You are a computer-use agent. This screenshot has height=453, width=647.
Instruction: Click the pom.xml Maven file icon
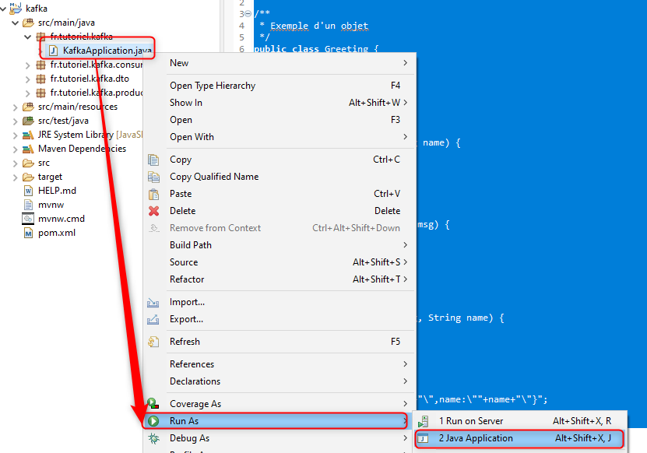(29, 233)
